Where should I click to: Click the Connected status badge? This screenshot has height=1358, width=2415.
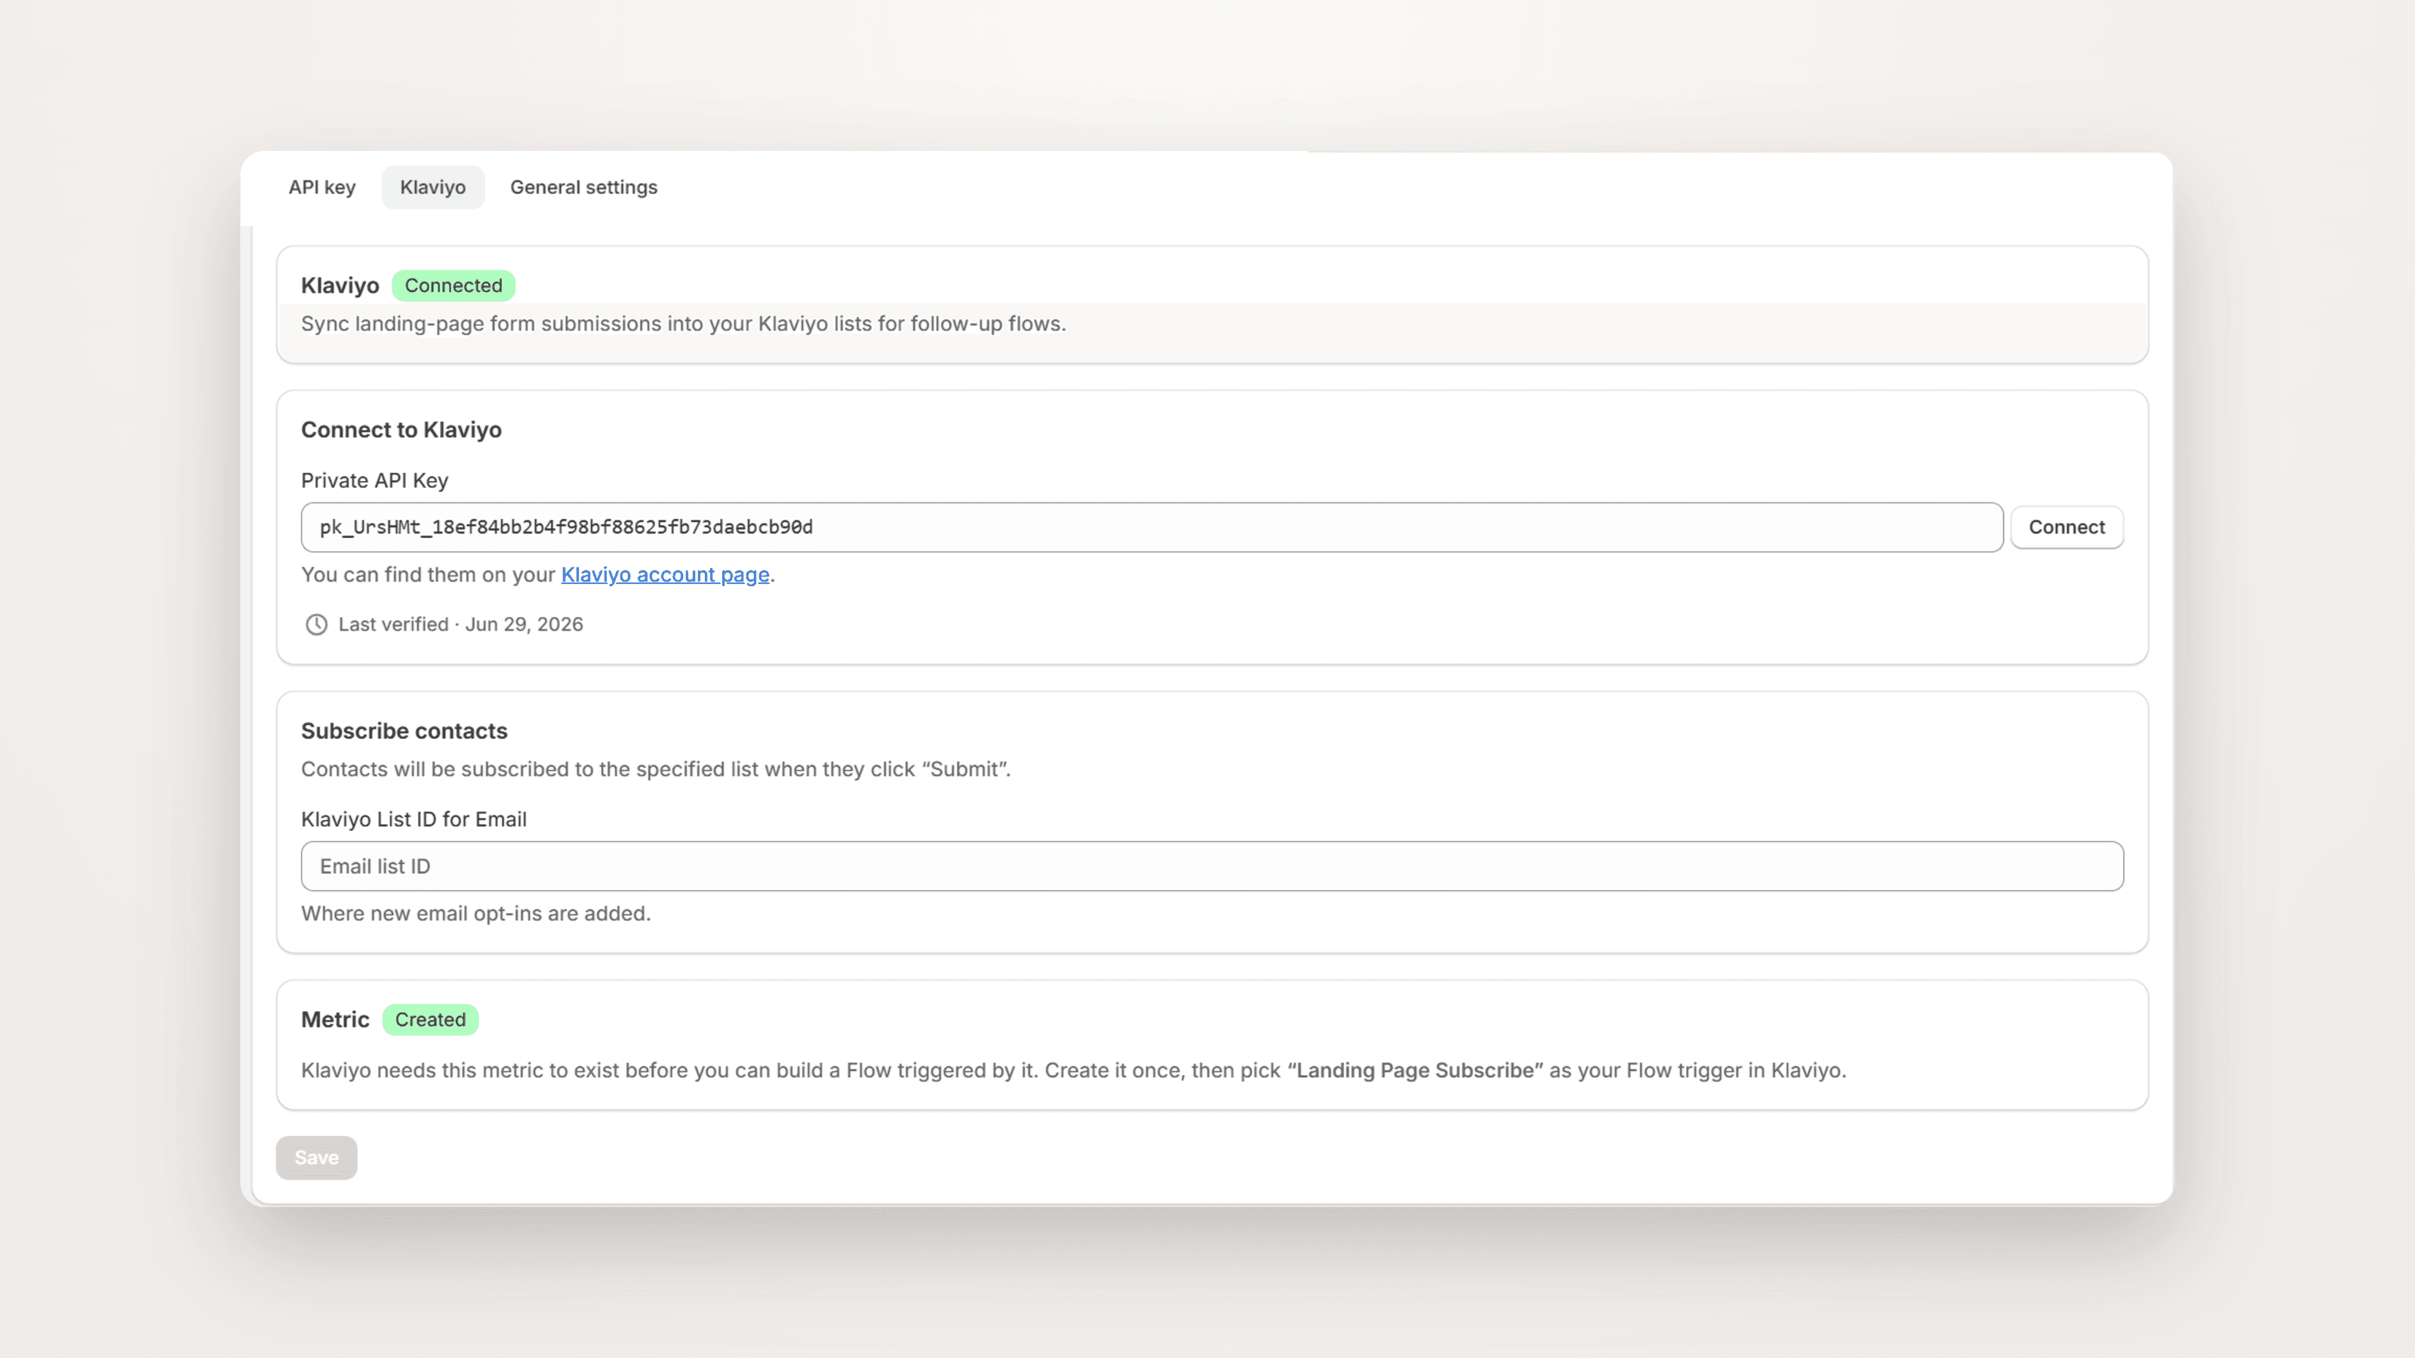[453, 285]
